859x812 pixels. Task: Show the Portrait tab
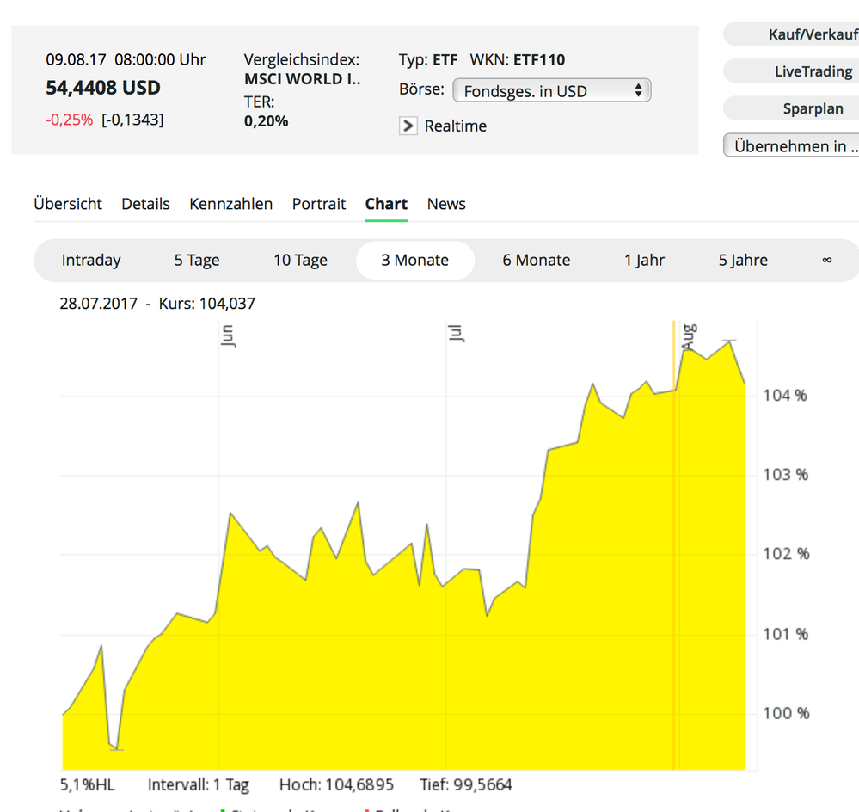pos(319,204)
